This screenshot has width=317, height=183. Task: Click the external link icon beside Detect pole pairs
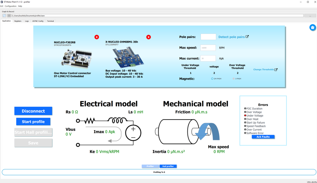point(247,36)
